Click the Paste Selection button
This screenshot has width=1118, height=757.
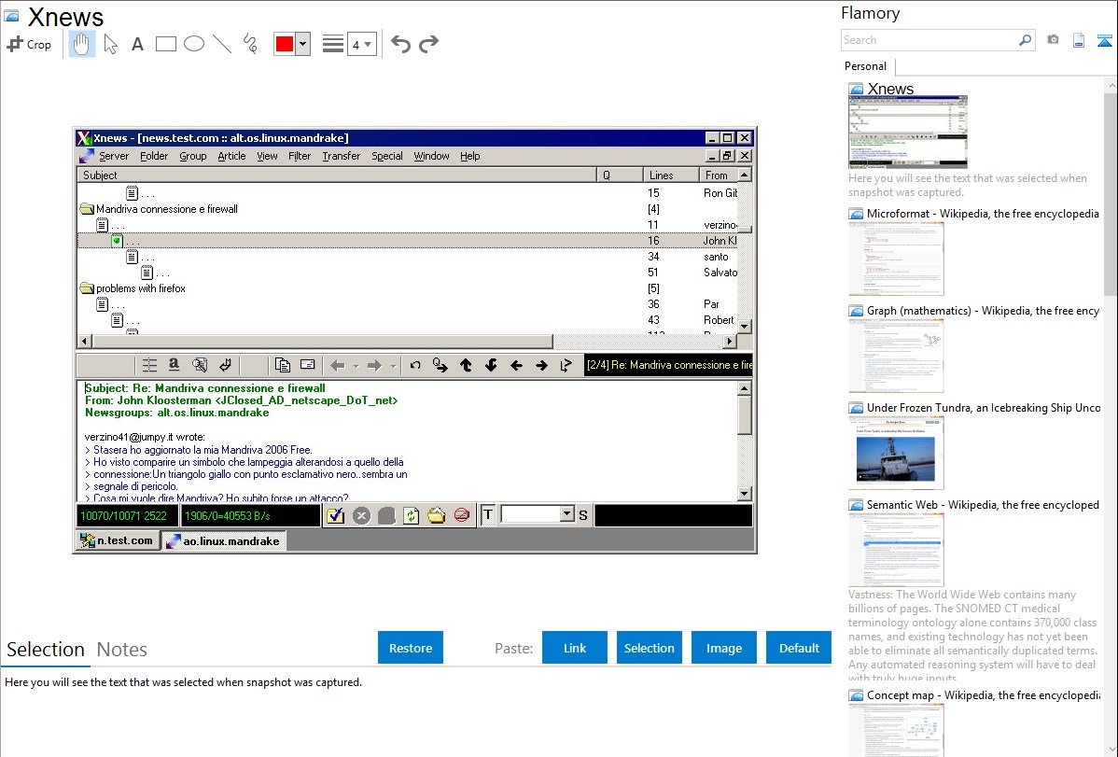pos(649,647)
